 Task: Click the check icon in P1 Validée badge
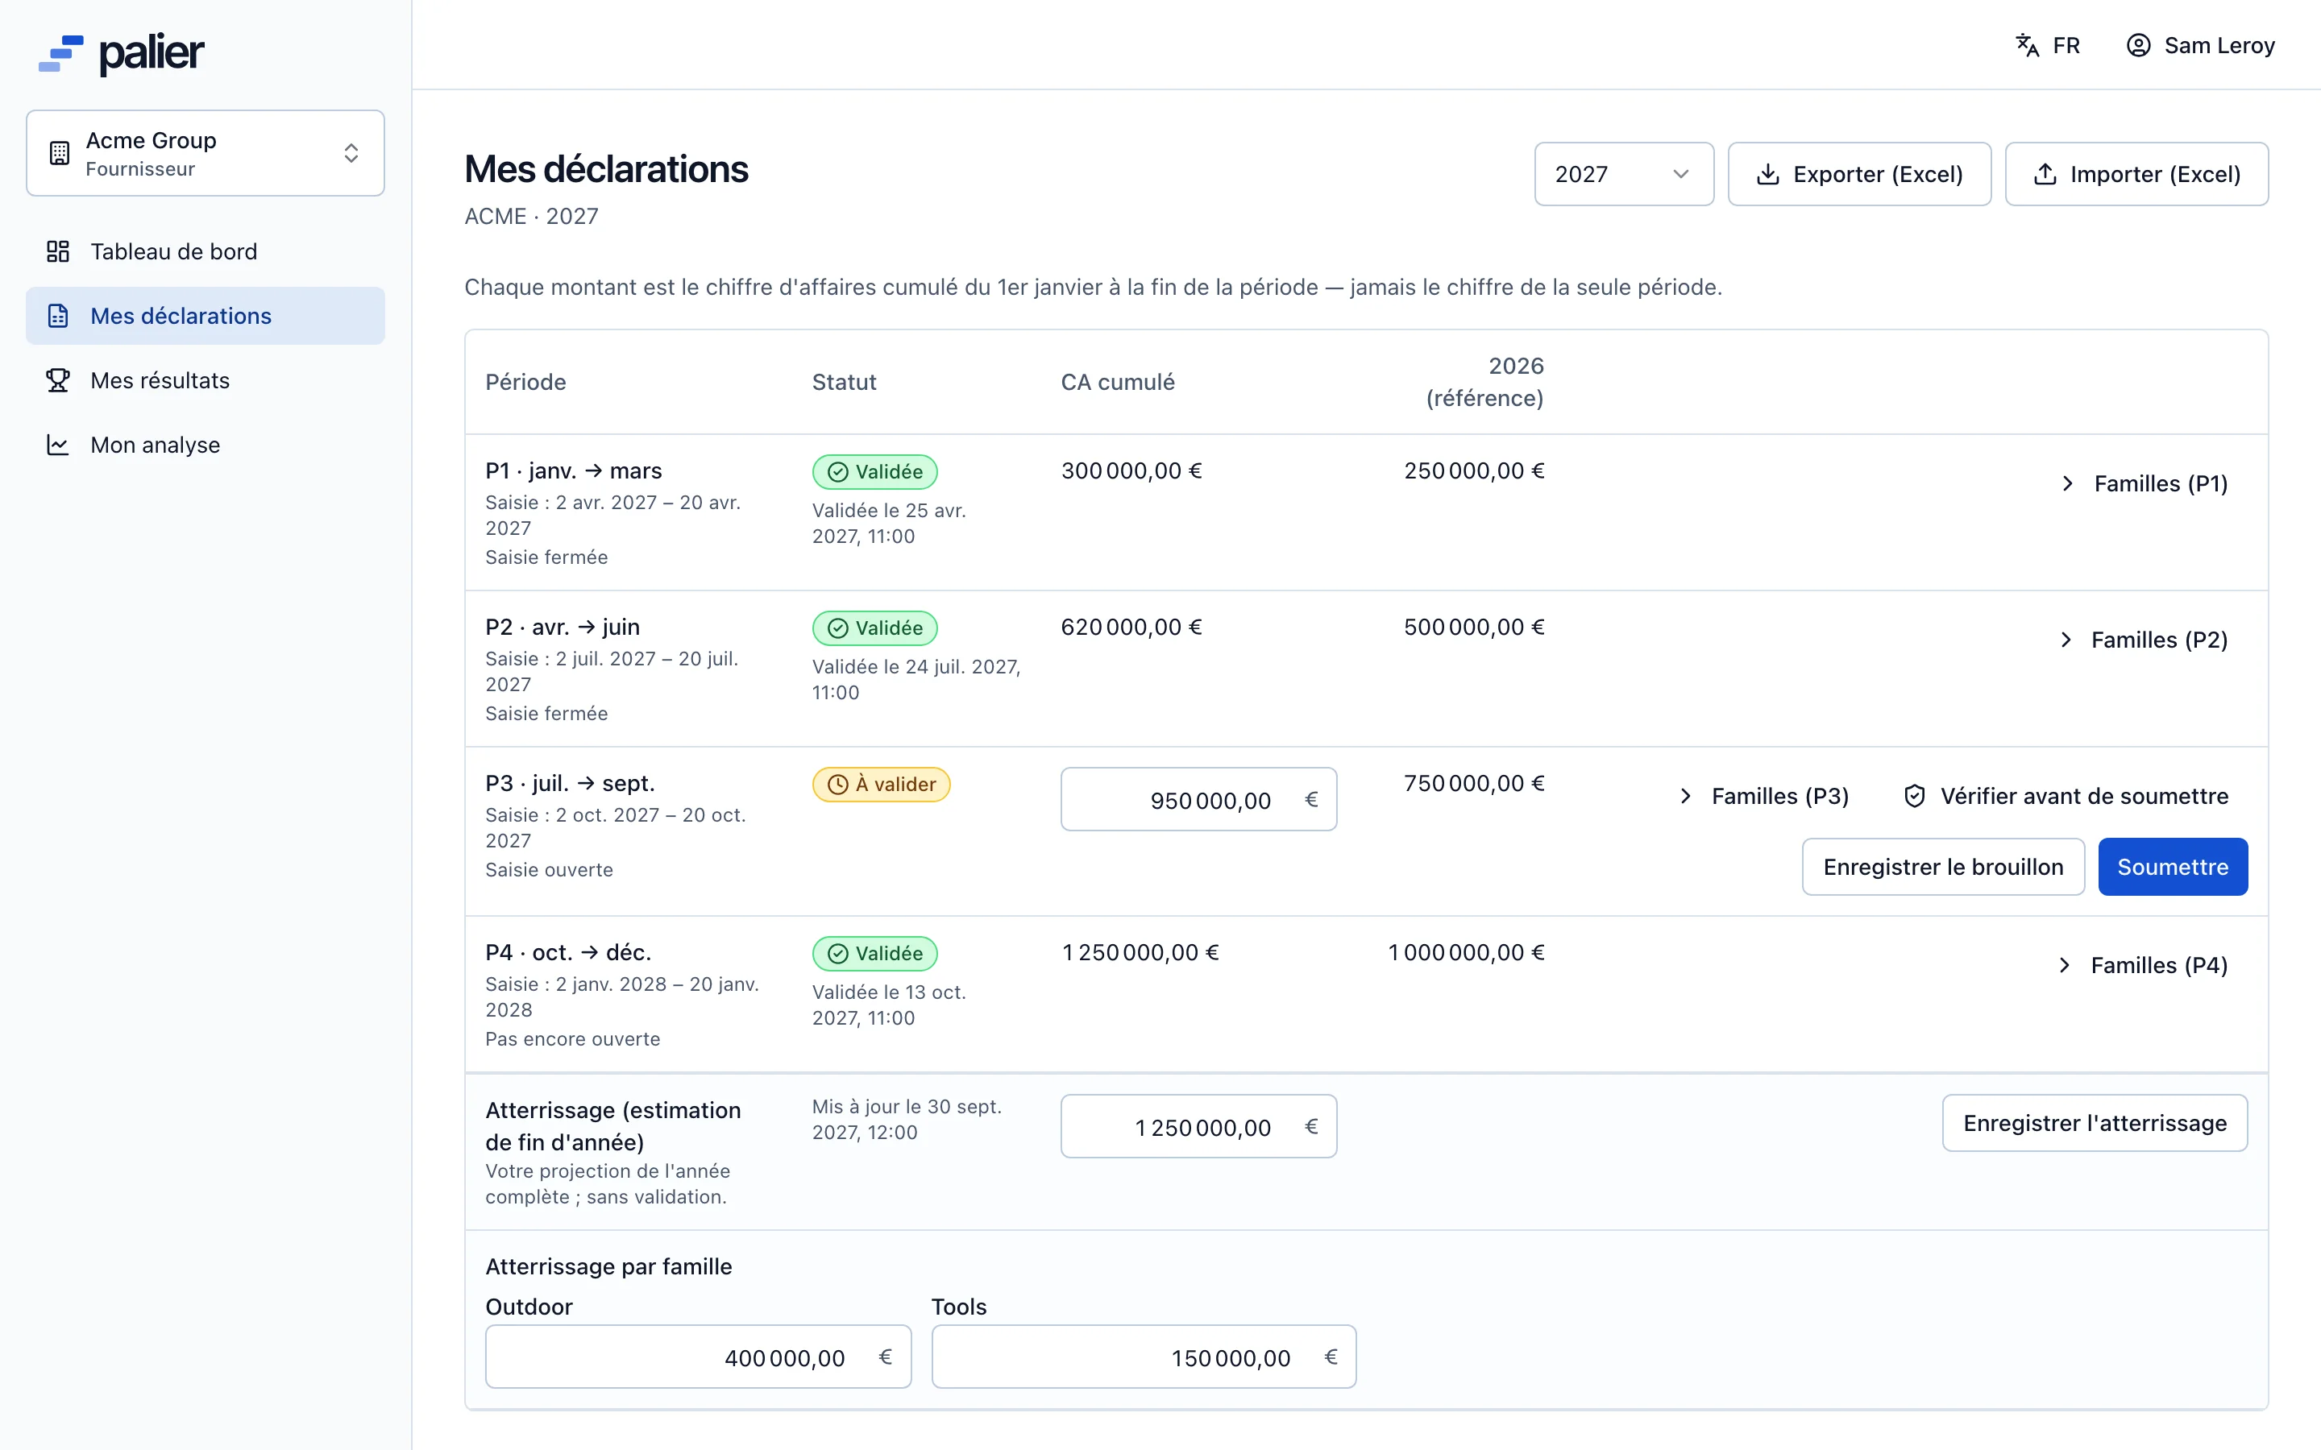pyautogui.click(x=837, y=472)
